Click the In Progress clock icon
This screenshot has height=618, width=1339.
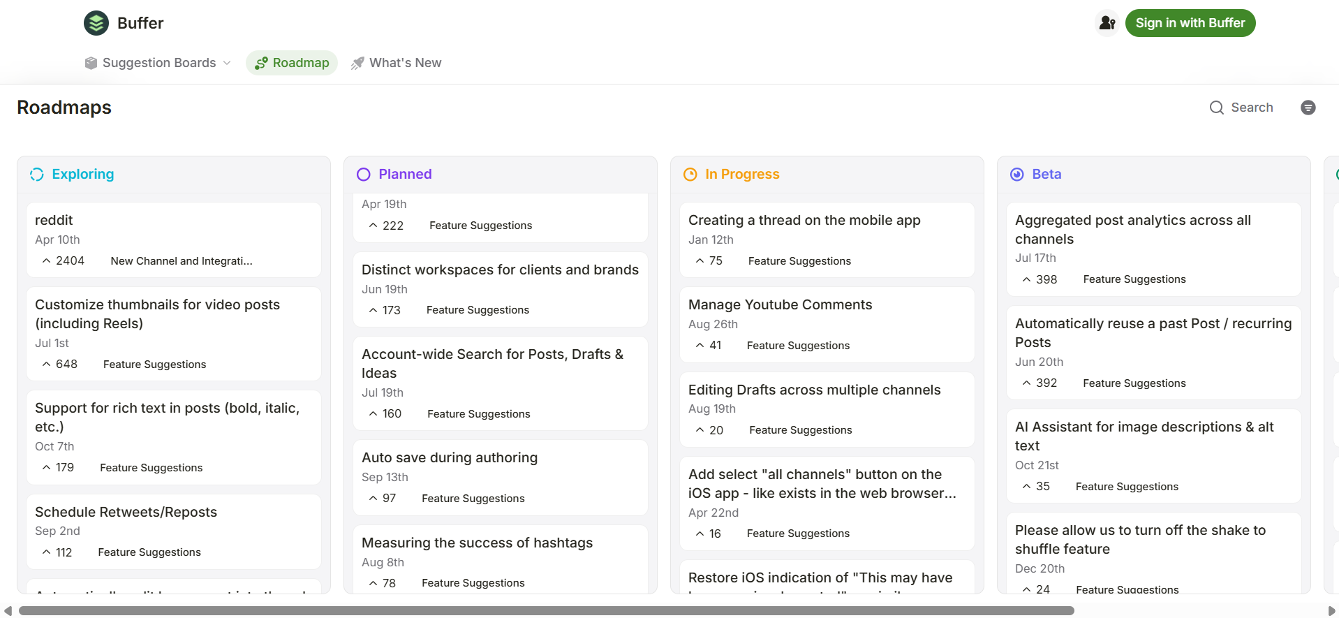[x=690, y=175]
